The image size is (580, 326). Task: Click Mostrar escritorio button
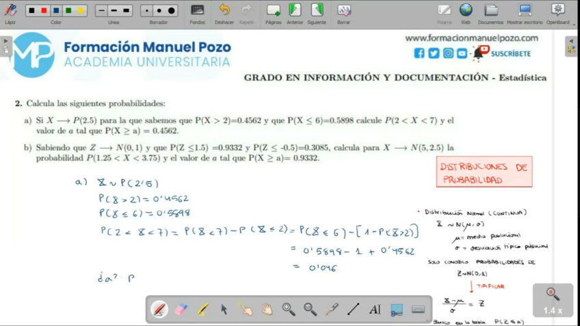[x=525, y=14]
